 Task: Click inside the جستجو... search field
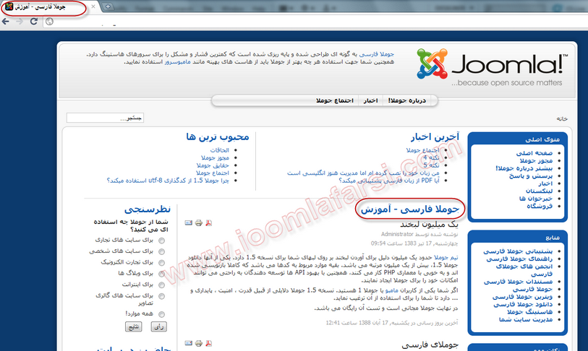pyautogui.click(x=105, y=118)
